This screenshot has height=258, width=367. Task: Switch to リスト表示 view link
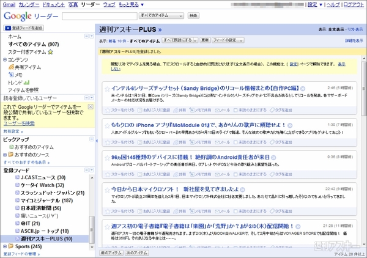(355, 29)
